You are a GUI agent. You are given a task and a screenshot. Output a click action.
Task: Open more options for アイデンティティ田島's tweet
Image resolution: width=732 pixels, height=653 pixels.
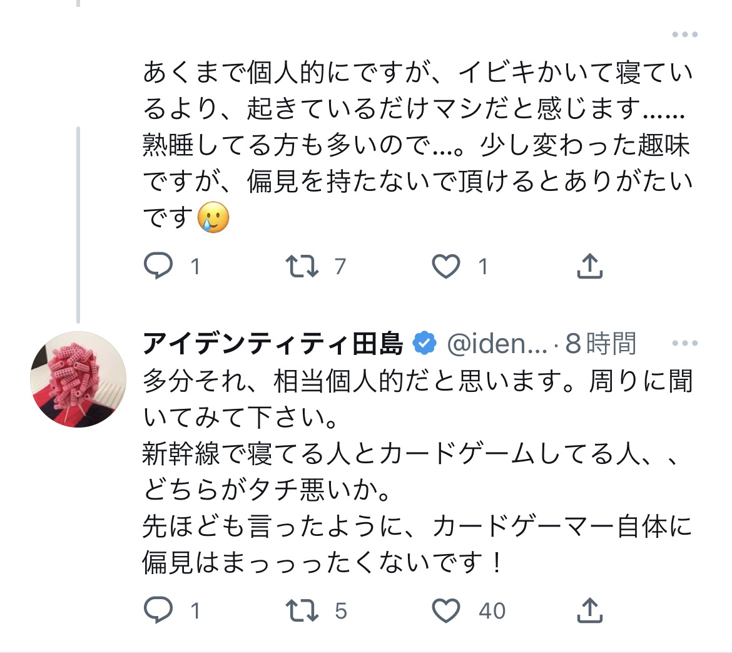[684, 343]
